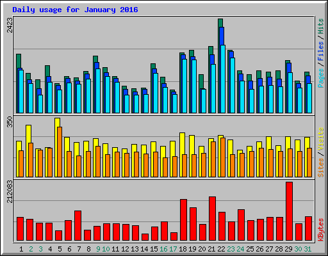Click day 14 on the x-axis
This screenshot has height=256, width=328.
point(144,249)
